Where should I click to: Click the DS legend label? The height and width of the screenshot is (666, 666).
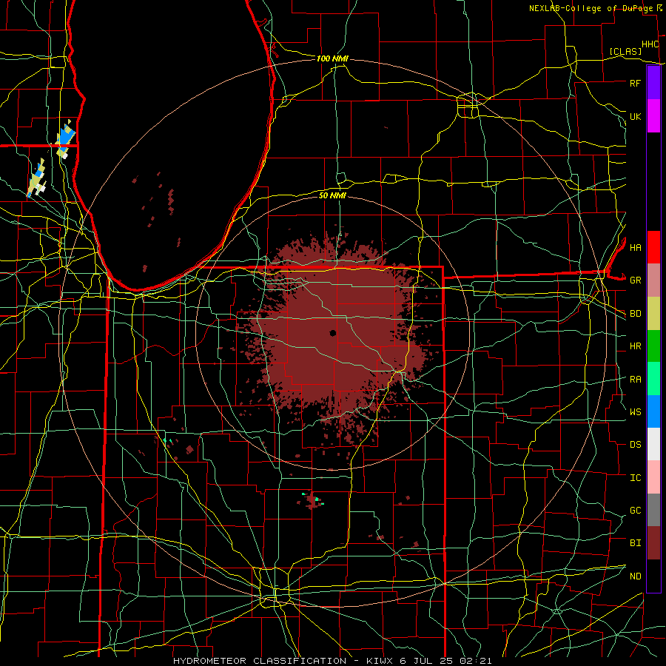635,445
